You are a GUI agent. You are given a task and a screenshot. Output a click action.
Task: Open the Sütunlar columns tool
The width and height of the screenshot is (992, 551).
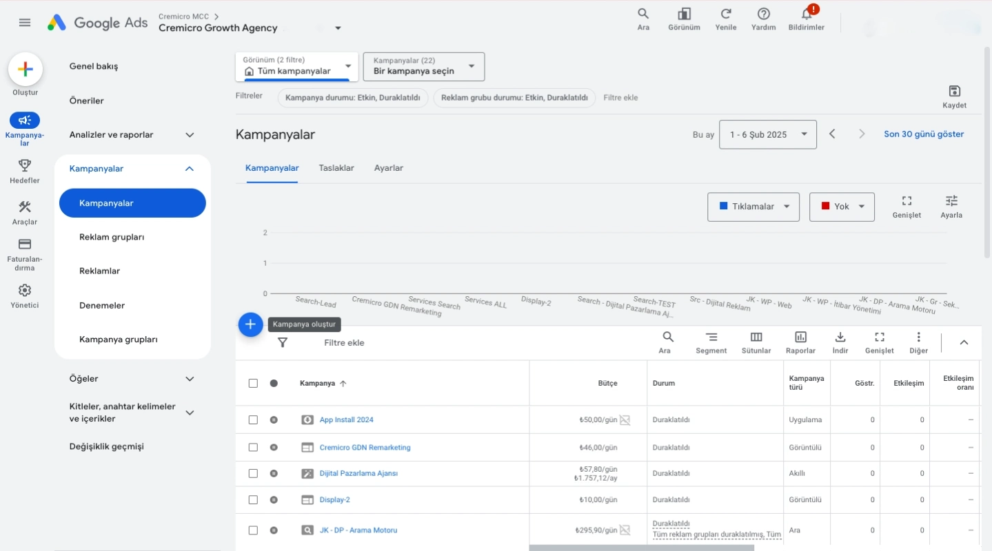tap(756, 342)
